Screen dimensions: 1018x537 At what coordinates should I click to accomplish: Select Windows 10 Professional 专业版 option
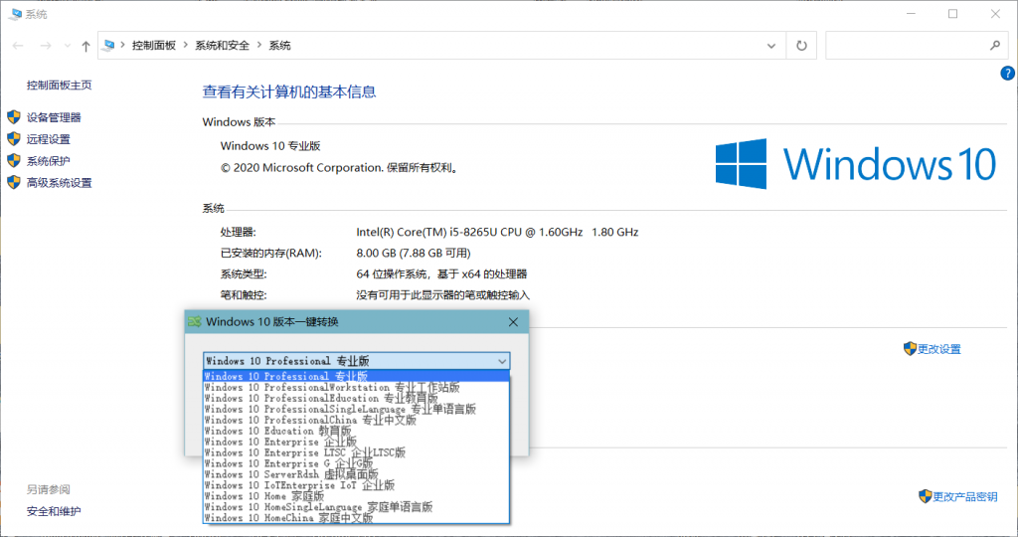coord(357,376)
